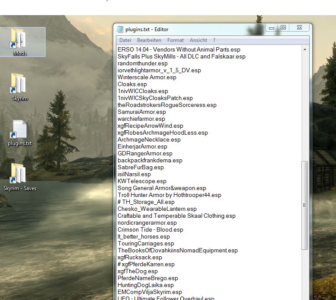Click the scrollbar up arrow in the editor
336x300 pixels.
304,49
